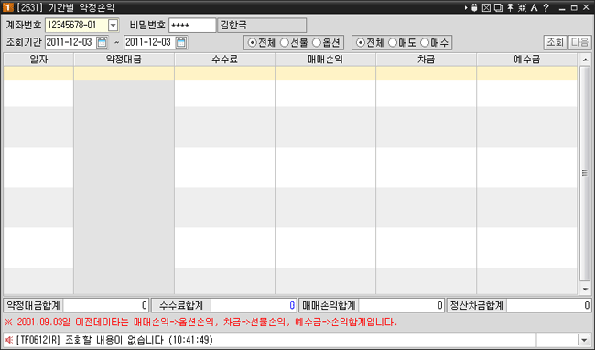Viewport: 595px width, 350px height.
Task: Expand the status message history dropdown
Action: [583, 340]
